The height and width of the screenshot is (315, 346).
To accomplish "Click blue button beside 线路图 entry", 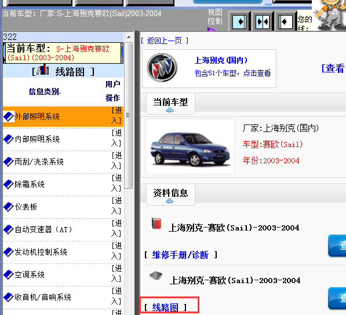I will [x=337, y=298].
